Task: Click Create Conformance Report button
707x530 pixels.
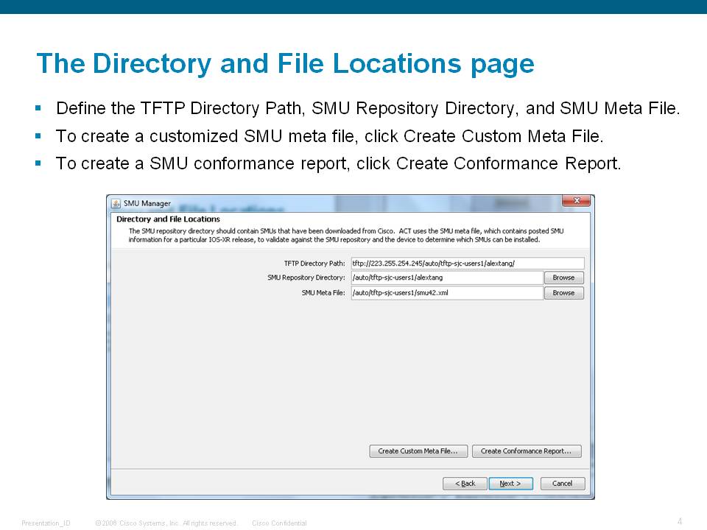Action: pos(526,451)
